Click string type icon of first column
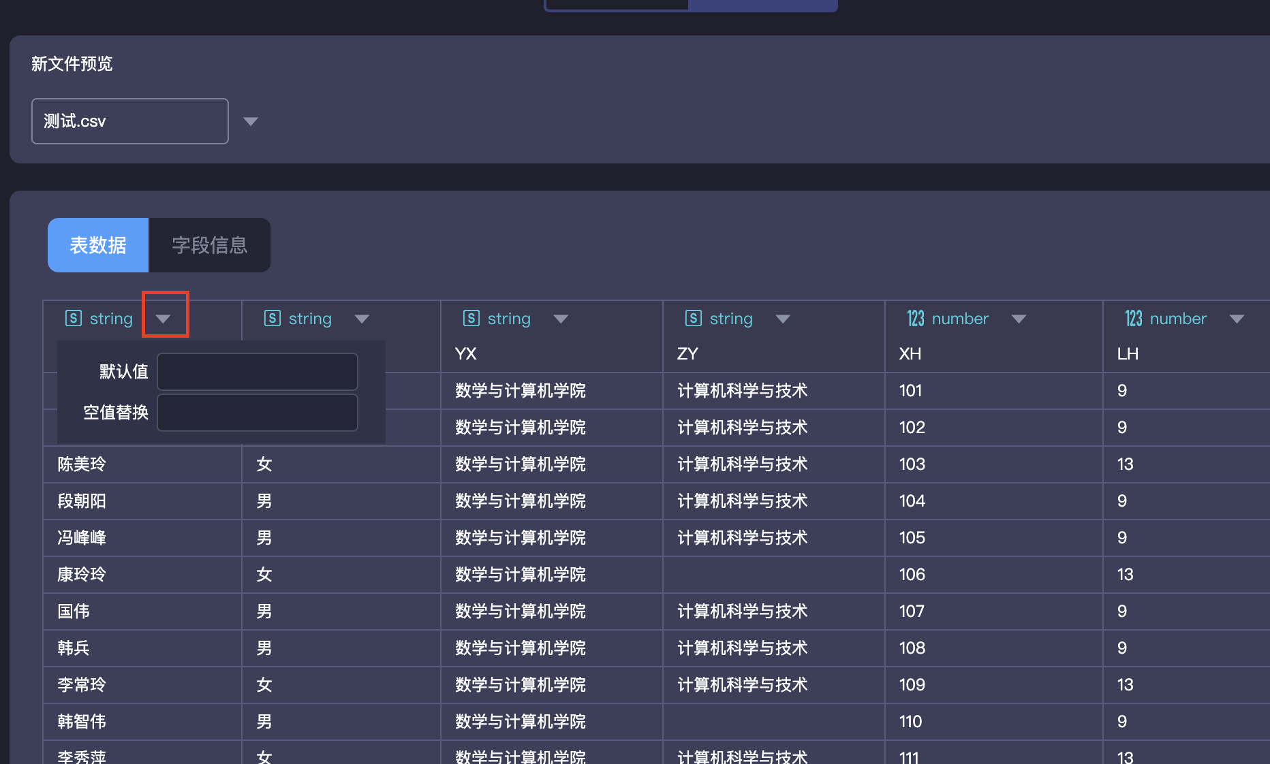Screen dimensions: 1270x764 (x=74, y=318)
